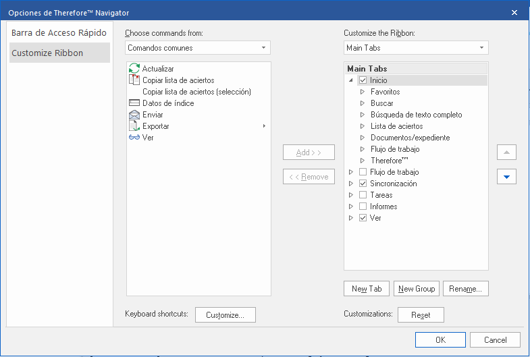
Task: Click the Copiar lista de aciertos icon
Action: [x=134, y=80]
